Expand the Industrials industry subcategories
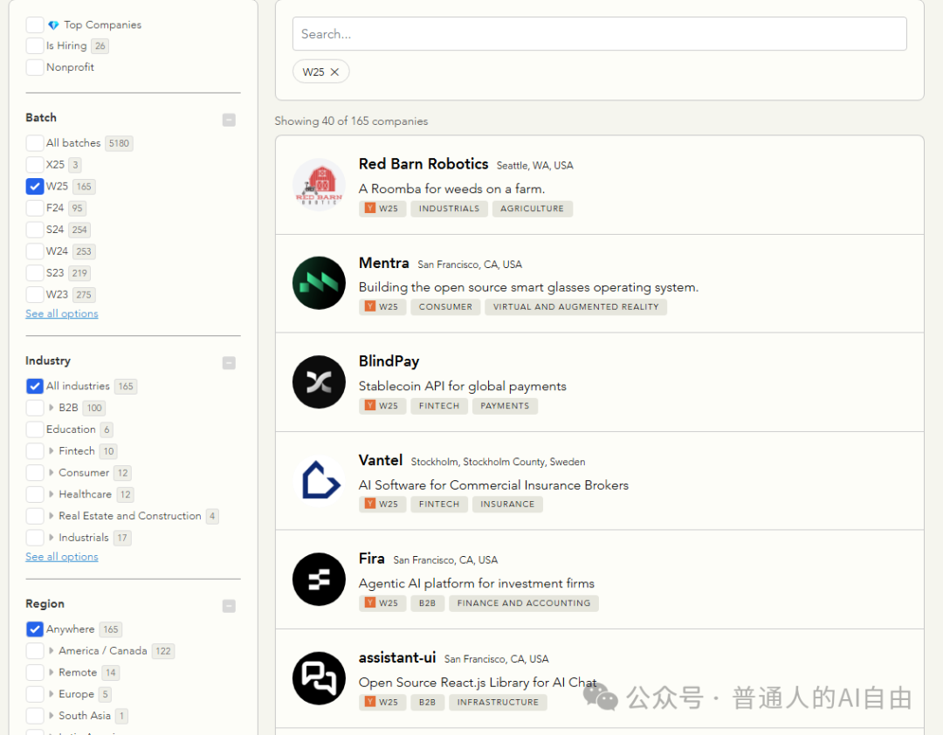Image resolution: width=943 pixels, height=735 pixels. (52, 538)
